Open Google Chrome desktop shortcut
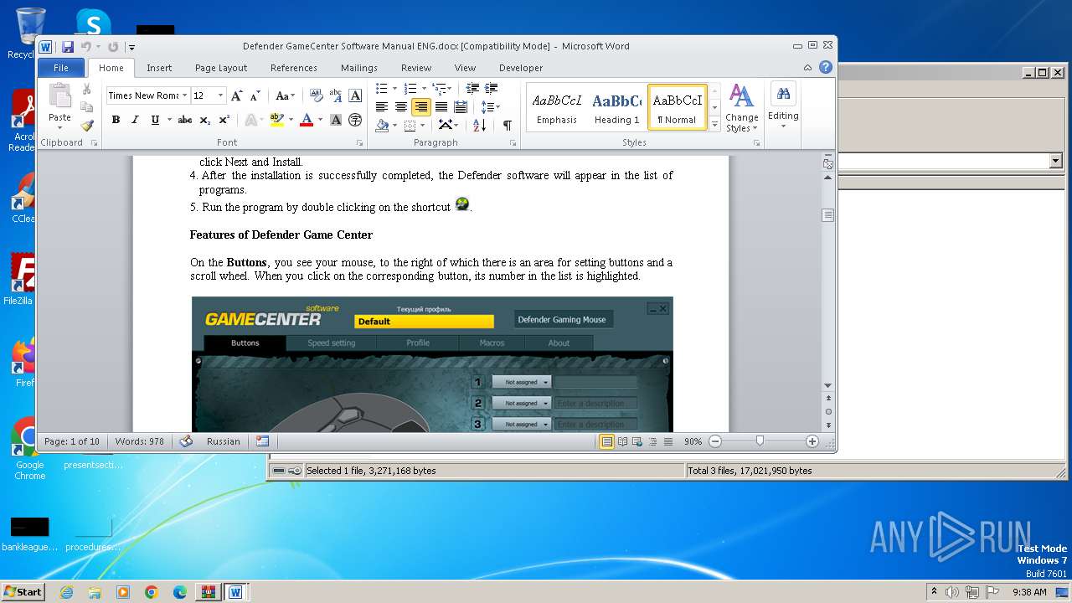Image resolution: width=1072 pixels, height=603 pixels. click(x=29, y=448)
